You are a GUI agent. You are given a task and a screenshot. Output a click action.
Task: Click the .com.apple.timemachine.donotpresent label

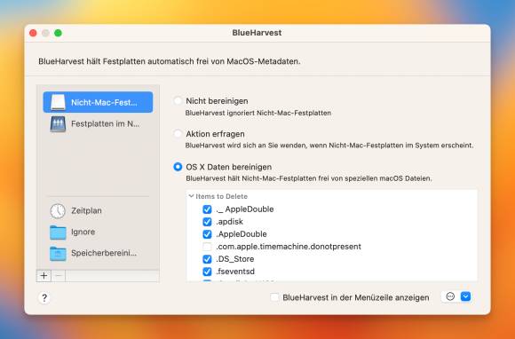[289, 247]
